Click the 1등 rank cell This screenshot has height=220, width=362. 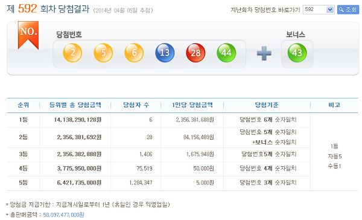tap(24, 120)
